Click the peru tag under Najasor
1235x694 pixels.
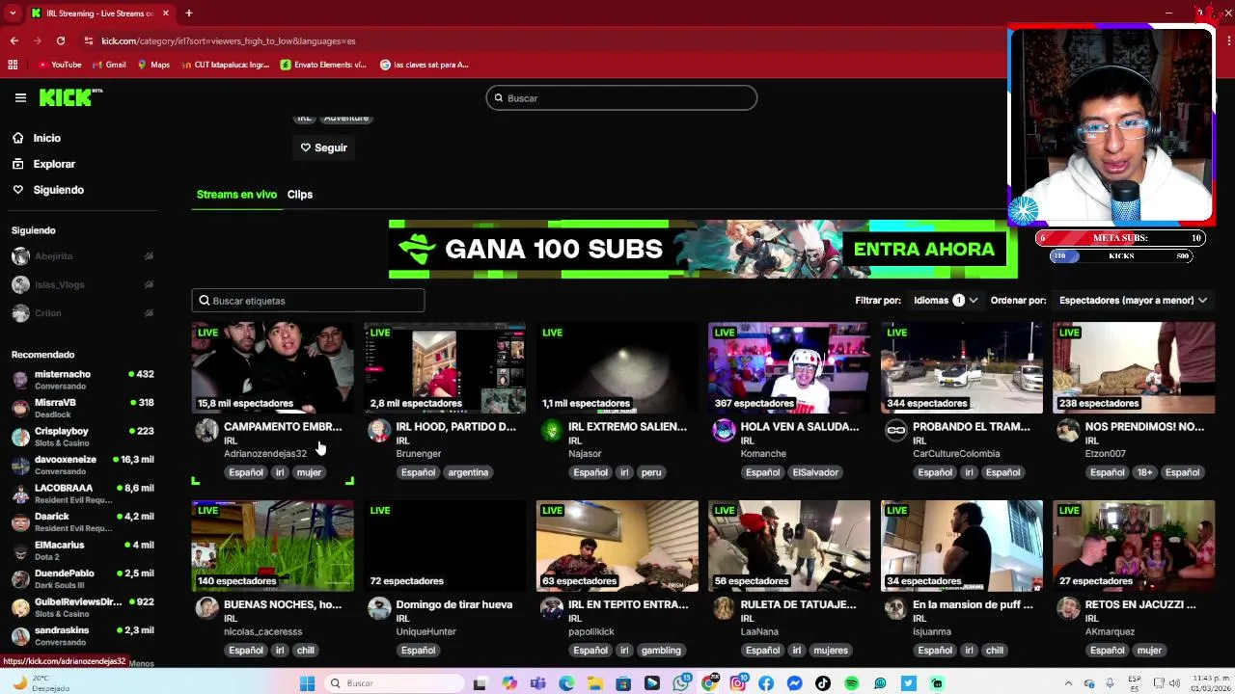[651, 472]
